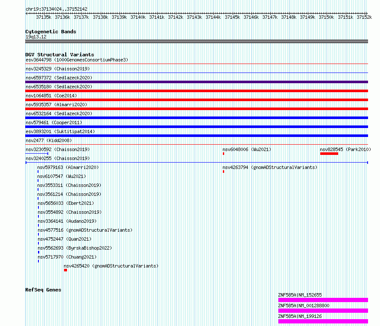Image resolution: width=380 pixels, height=326 pixels.
Task: Click the nsv5717970 (Chuang2021) label
Action: pos(67,257)
